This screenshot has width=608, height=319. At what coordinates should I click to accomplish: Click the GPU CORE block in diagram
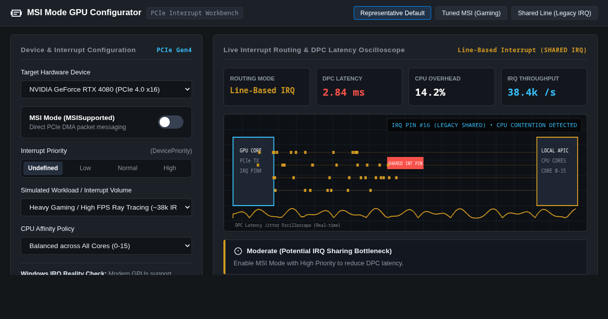[x=253, y=171]
